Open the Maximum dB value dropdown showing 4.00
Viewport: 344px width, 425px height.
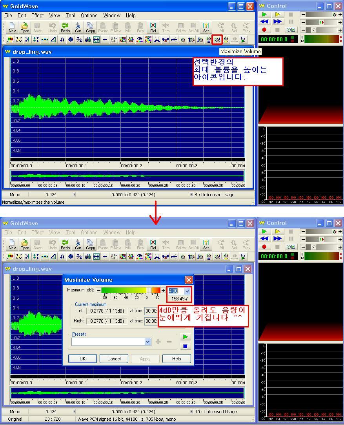pos(187,291)
